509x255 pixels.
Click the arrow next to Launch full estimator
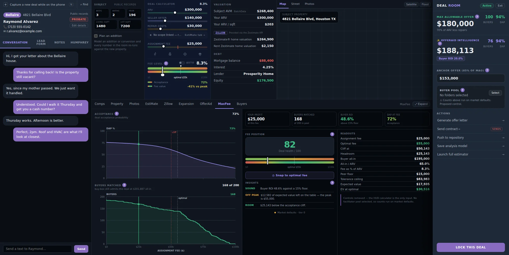[x=503, y=154]
